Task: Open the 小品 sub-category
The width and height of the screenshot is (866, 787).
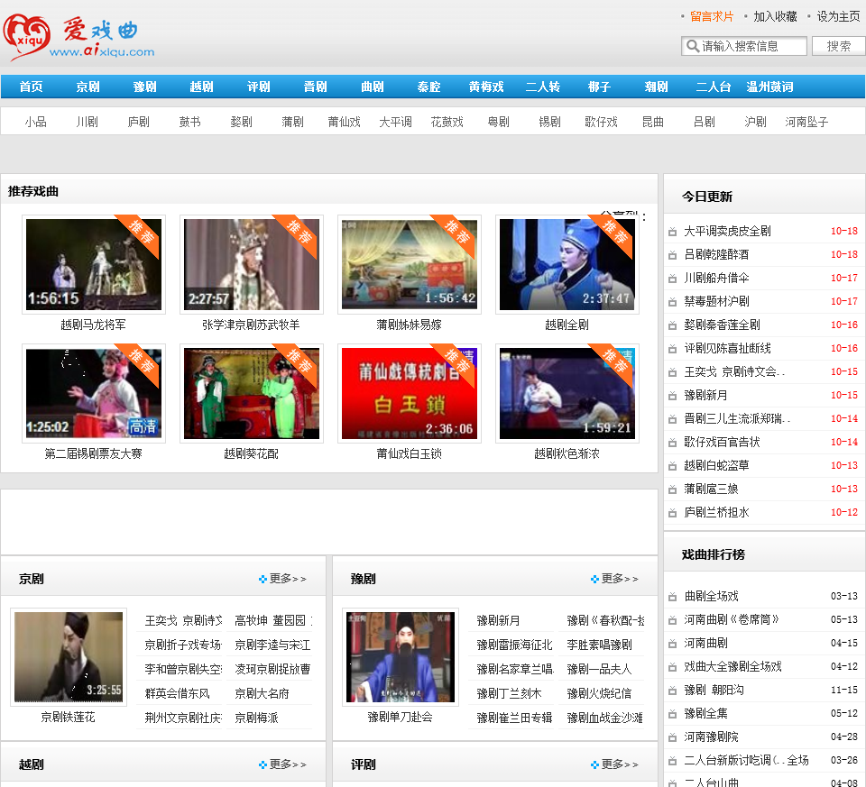Action: 35,122
